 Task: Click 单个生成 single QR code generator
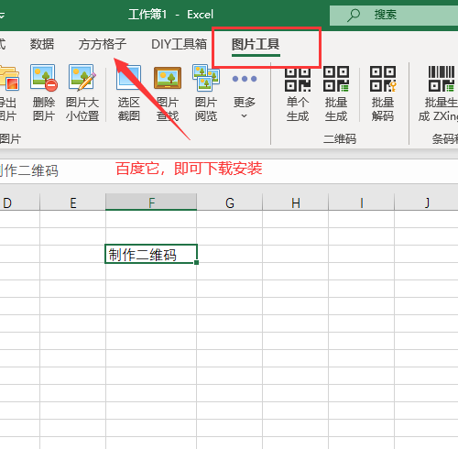298,93
